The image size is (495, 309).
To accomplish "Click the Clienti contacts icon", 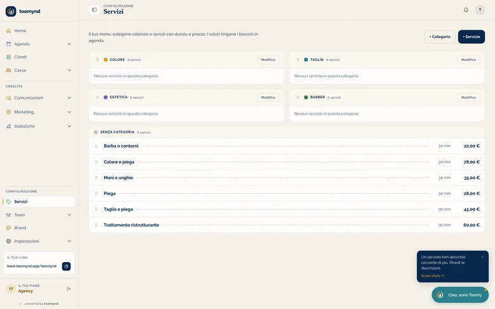I will [8, 57].
